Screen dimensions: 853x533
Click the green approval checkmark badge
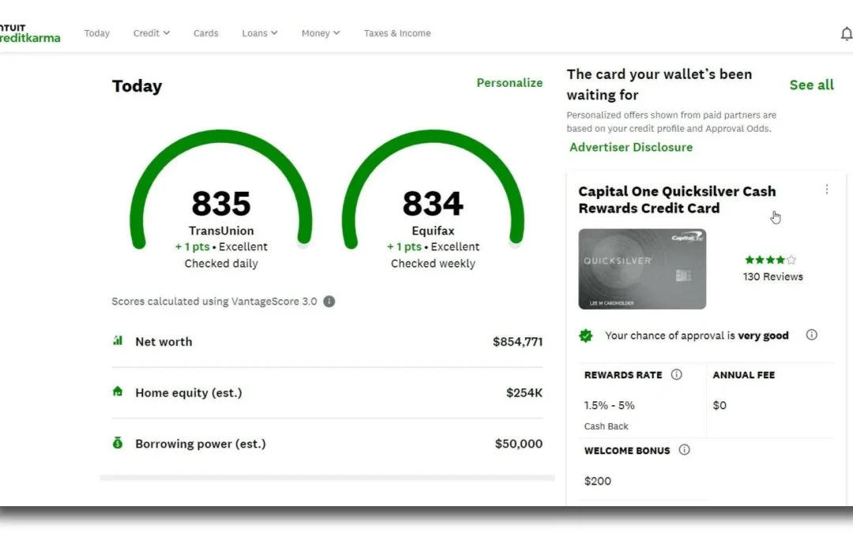(586, 336)
